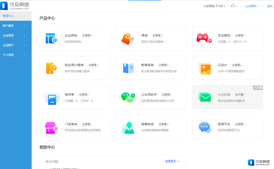The height and width of the screenshot is (169, 274).
Task: Expand the 账户服务 chevron arrow
Action: click(x=24, y=26)
